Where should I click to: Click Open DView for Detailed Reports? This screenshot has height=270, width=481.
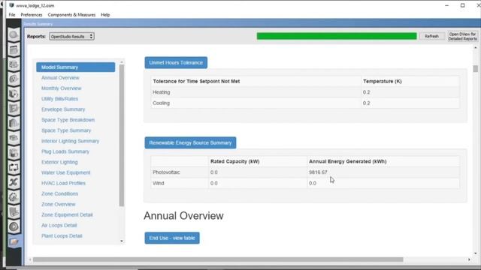click(x=463, y=36)
